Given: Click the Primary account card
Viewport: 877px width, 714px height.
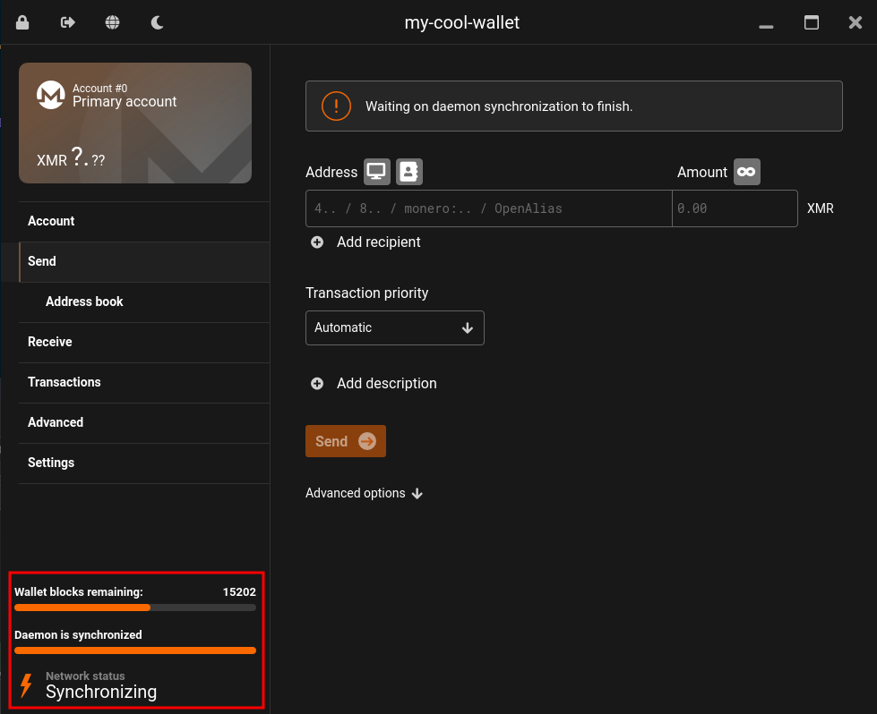Looking at the screenshot, I should click(135, 123).
